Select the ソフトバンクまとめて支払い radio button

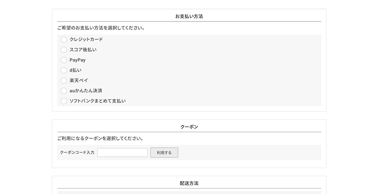point(64,101)
